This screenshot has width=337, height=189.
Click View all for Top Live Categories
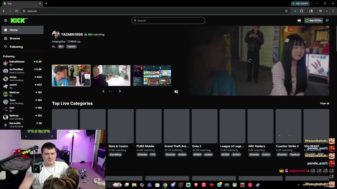point(325,103)
